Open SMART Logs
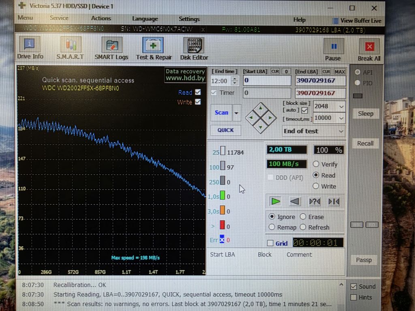 (x=111, y=49)
